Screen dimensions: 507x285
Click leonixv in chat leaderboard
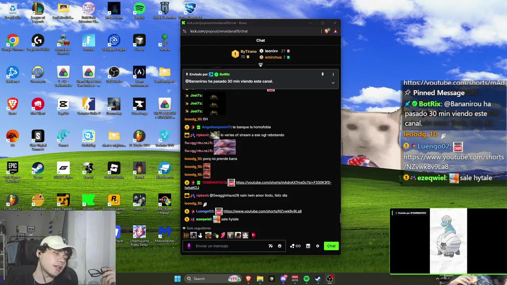pyautogui.click(x=271, y=51)
